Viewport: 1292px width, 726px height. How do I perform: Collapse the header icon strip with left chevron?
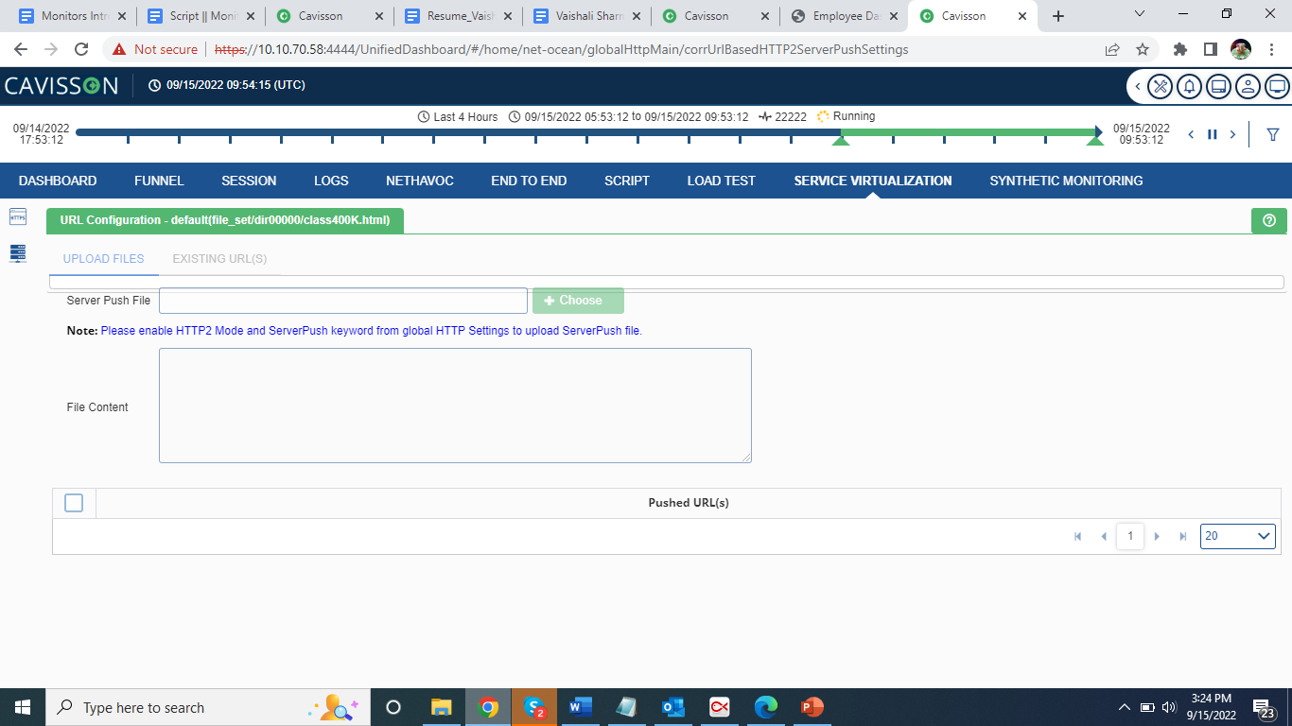pyautogui.click(x=1138, y=86)
